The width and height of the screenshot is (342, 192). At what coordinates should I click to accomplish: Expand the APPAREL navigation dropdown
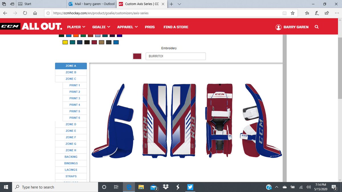(x=127, y=27)
